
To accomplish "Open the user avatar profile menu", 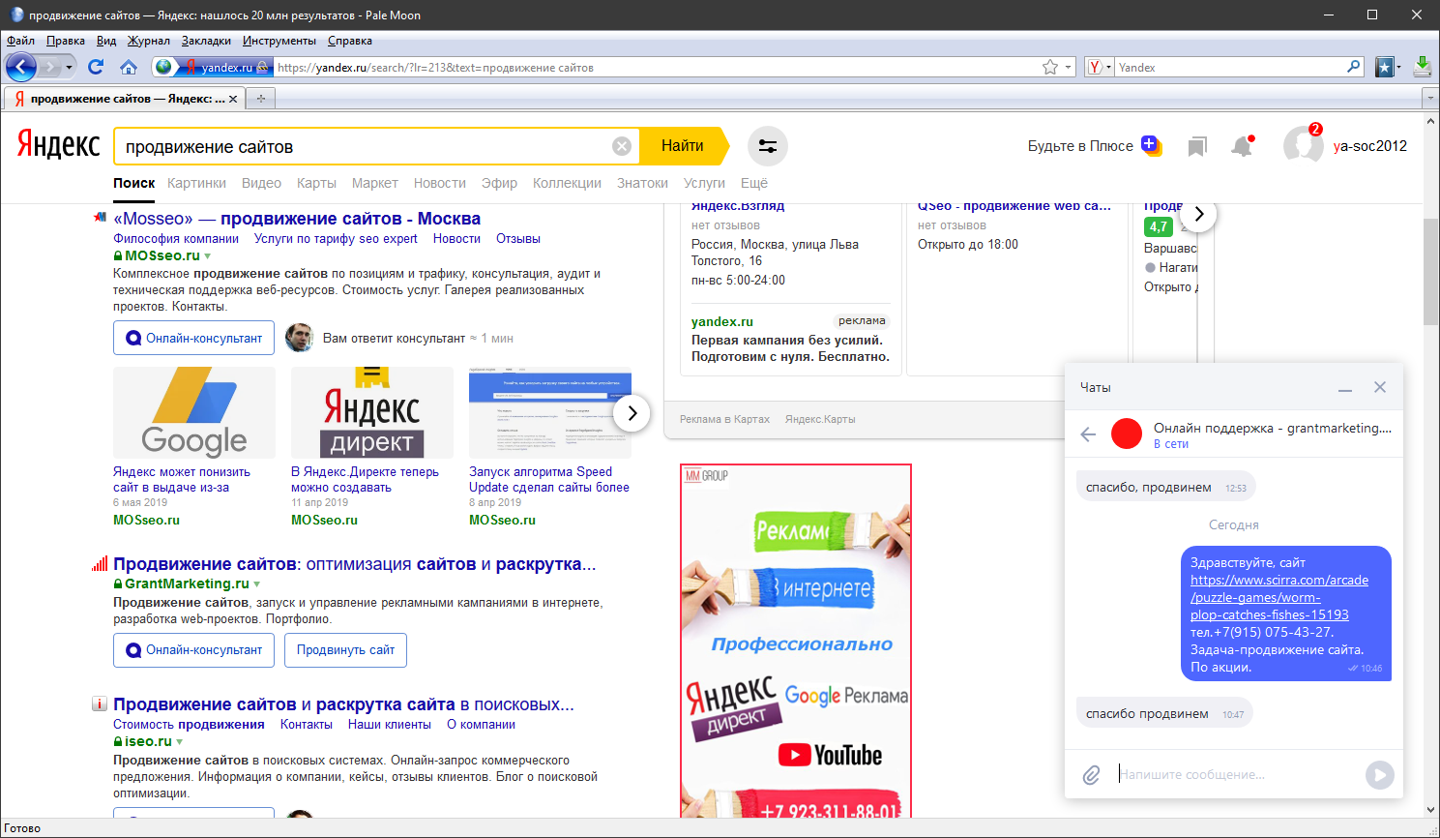I will pos(1303,145).
